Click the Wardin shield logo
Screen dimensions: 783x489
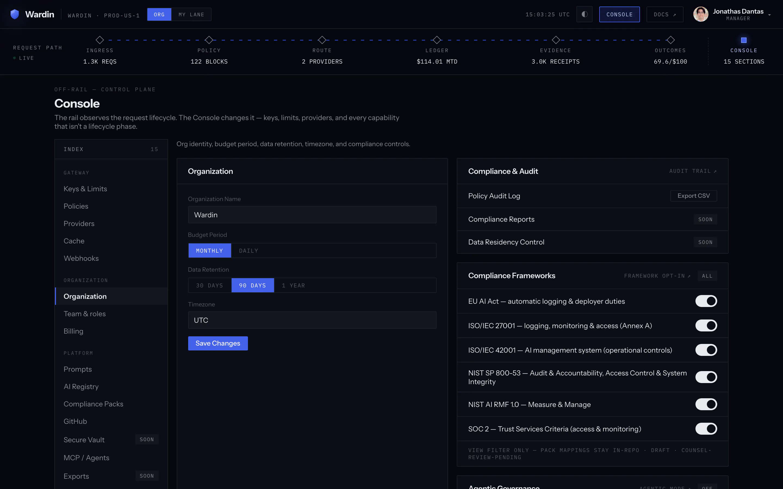click(15, 14)
